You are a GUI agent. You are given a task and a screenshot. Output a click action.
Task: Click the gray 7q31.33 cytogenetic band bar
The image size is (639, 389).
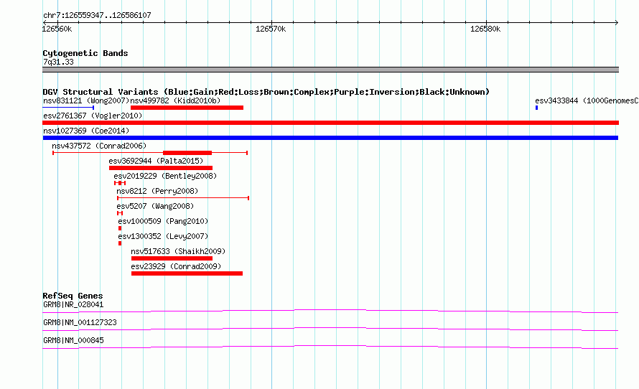[330, 70]
